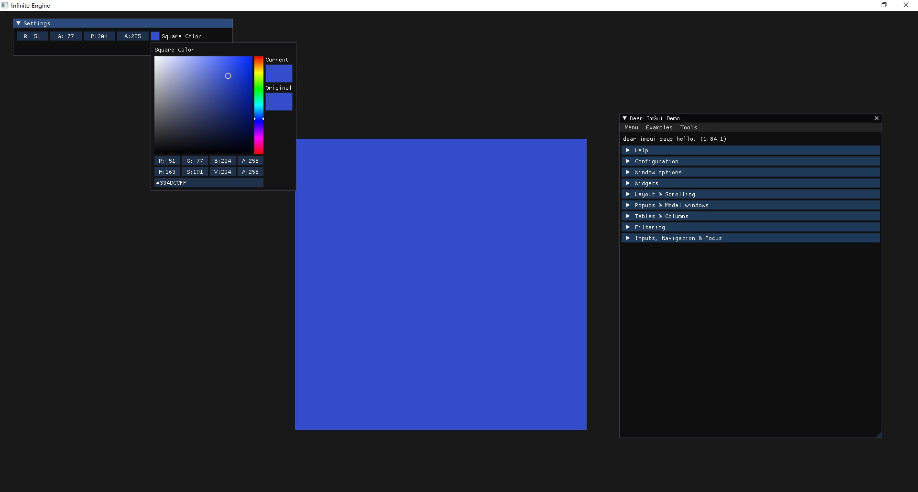918x492 pixels.
Task: Expand Popups & Modal windows section
Action: tap(751, 205)
